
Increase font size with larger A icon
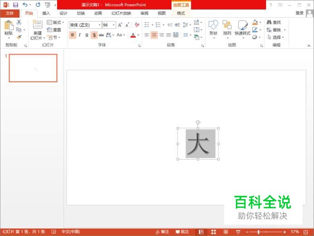[x=120, y=25]
